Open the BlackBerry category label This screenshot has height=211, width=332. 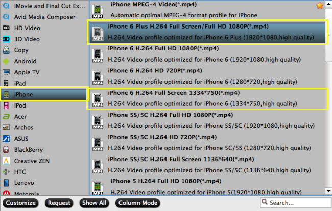tap(29, 150)
